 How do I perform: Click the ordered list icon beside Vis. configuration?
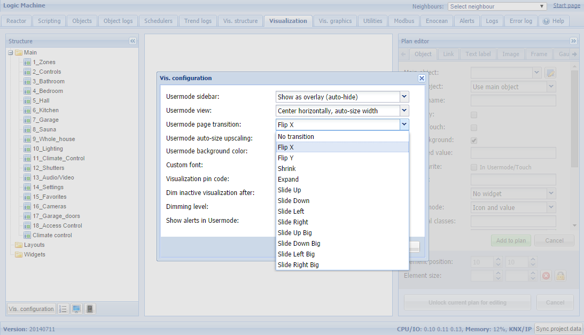[63, 309]
